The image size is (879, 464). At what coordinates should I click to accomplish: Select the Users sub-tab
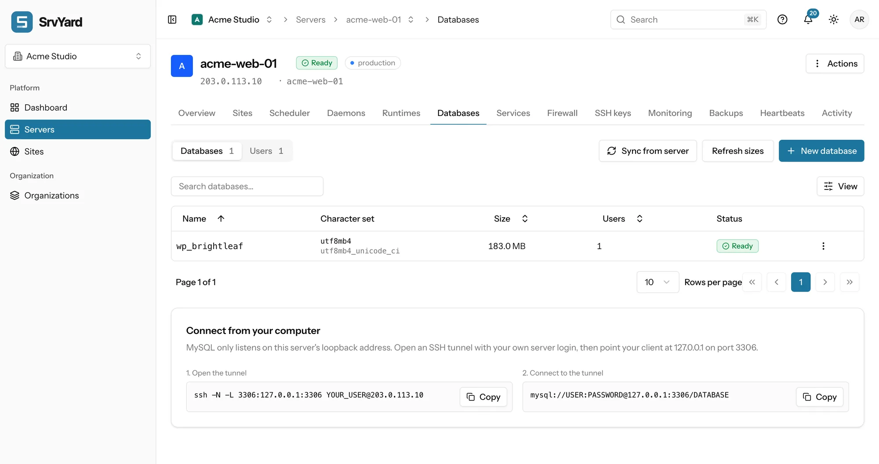(x=266, y=151)
